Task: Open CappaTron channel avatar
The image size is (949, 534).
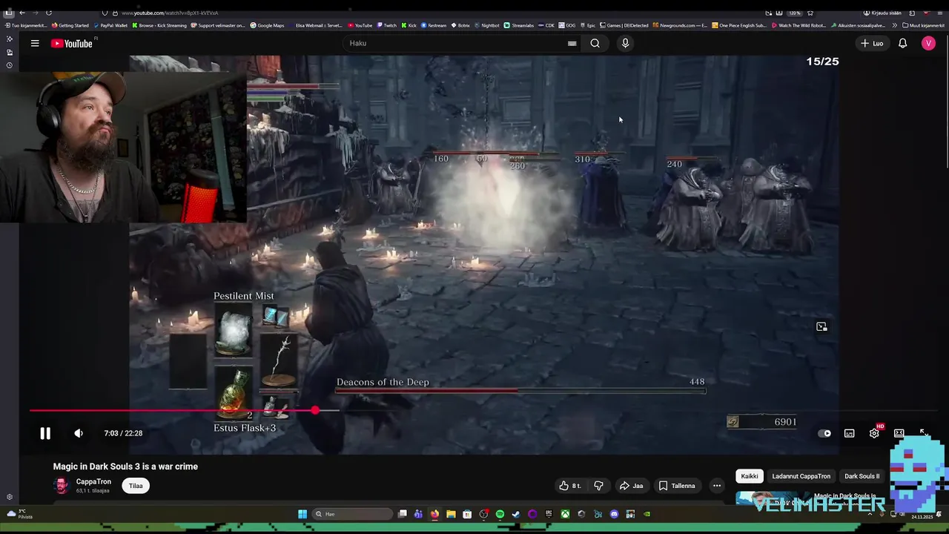Action: pos(62,486)
